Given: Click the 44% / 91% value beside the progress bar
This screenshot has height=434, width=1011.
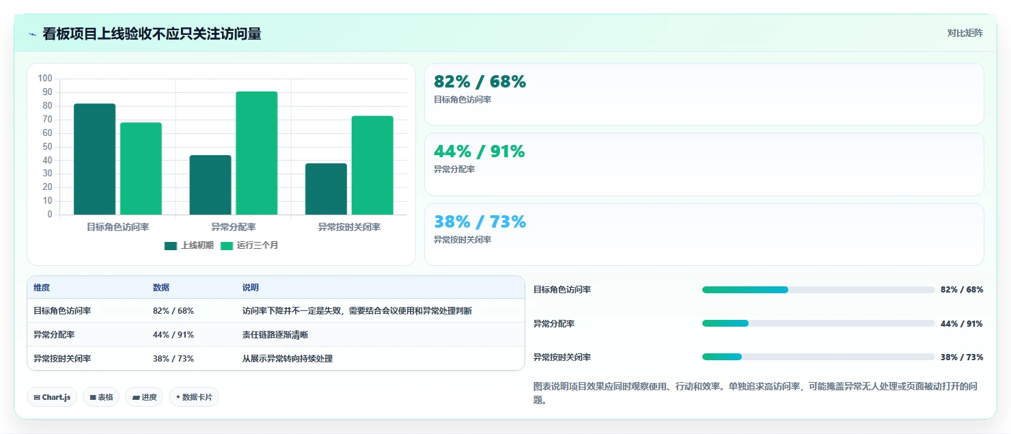Looking at the screenshot, I should (962, 323).
